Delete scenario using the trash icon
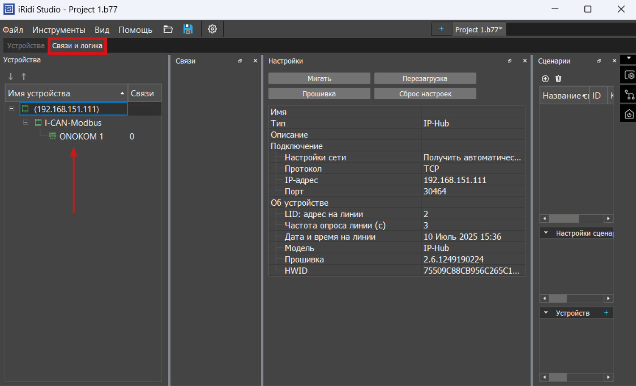The width and height of the screenshot is (636, 386). click(558, 79)
